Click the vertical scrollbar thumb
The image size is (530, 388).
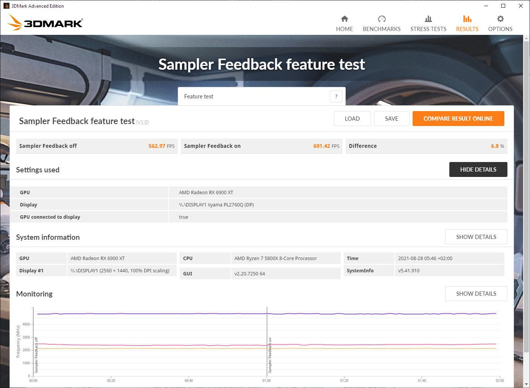click(x=527, y=197)
